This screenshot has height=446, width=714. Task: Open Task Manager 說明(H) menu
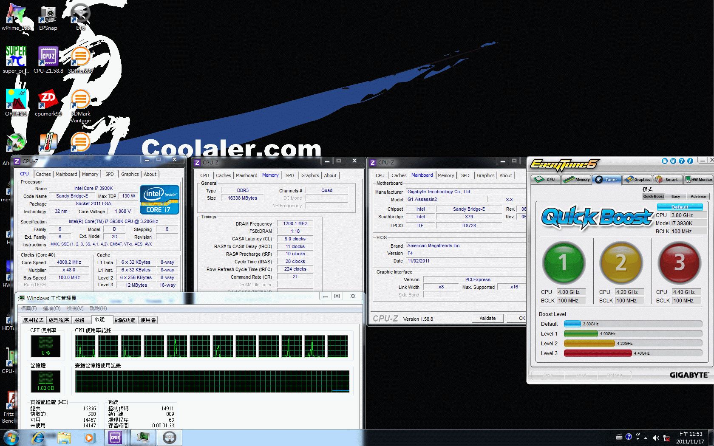99,308
